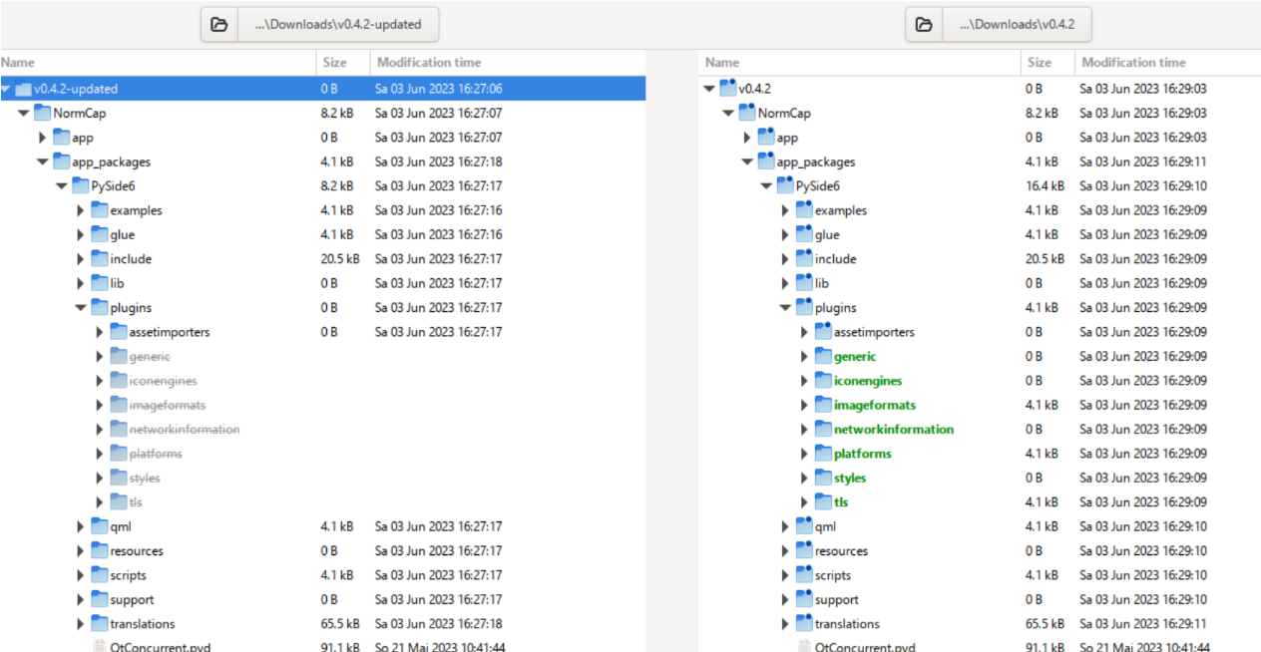This screenshot has height=652, width=1261.
Task: Click the greyed-out iconengines folder icon on the left
Action: pos(118,380)
